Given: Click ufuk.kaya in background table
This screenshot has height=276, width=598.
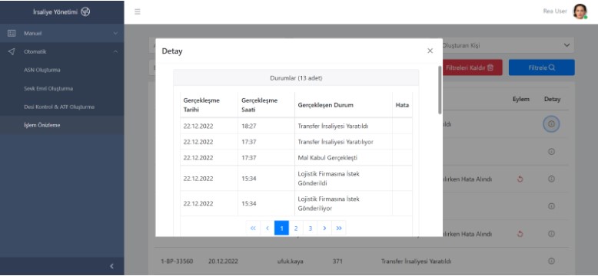Looking at the screenshot, I should tap(291, 261).
